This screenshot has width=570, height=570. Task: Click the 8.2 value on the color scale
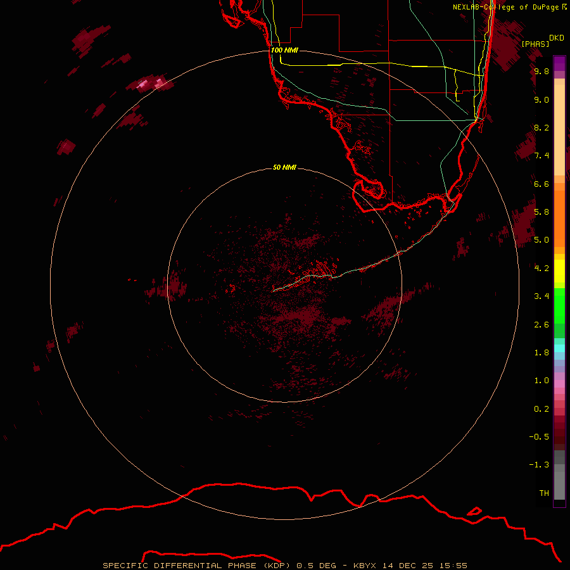pyautogui.click(x=541, y=128)
